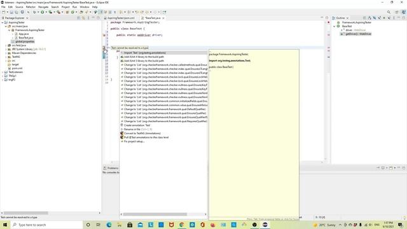Click the Cortana circle icon on taskbar

pos(88,225)
